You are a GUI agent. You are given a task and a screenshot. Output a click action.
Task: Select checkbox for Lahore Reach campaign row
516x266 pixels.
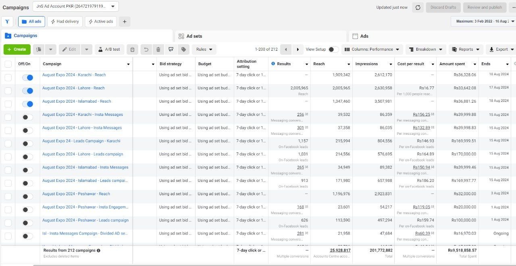coord(8,91)
